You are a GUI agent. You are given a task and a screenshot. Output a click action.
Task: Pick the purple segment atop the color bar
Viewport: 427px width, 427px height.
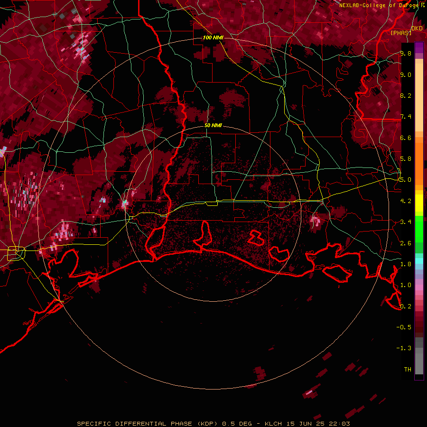click(x=419, y=47)
